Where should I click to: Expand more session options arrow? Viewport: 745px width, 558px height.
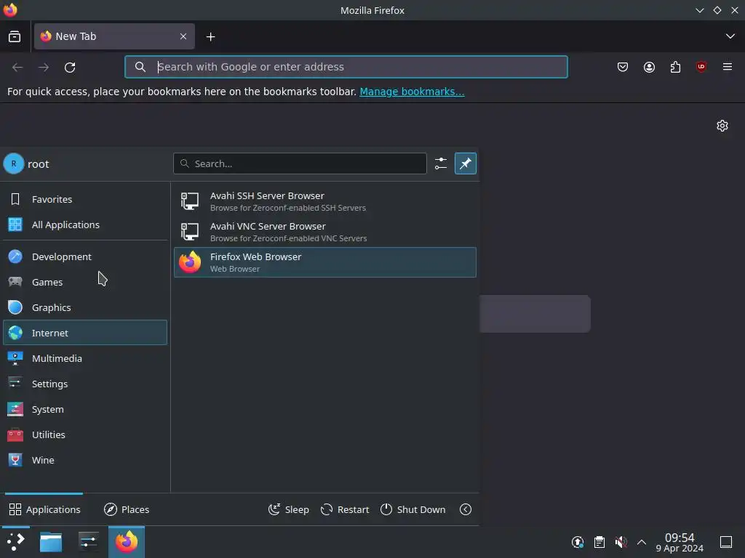[466, 509]
